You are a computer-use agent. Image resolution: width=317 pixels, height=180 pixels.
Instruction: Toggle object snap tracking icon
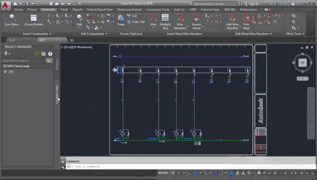215,173
